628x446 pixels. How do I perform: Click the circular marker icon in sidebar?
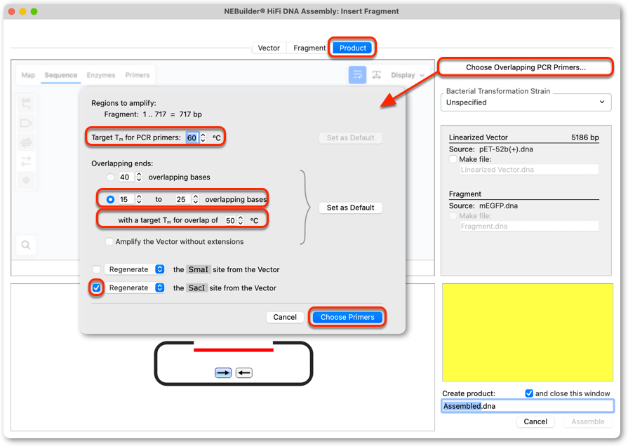pos(26,180)
